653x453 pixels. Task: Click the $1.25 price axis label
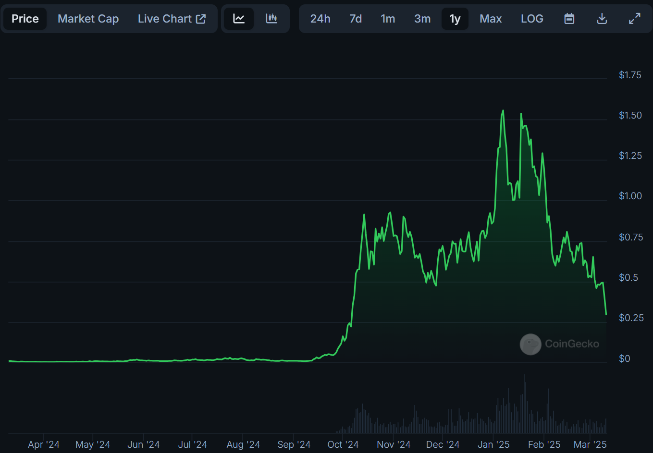630,155
